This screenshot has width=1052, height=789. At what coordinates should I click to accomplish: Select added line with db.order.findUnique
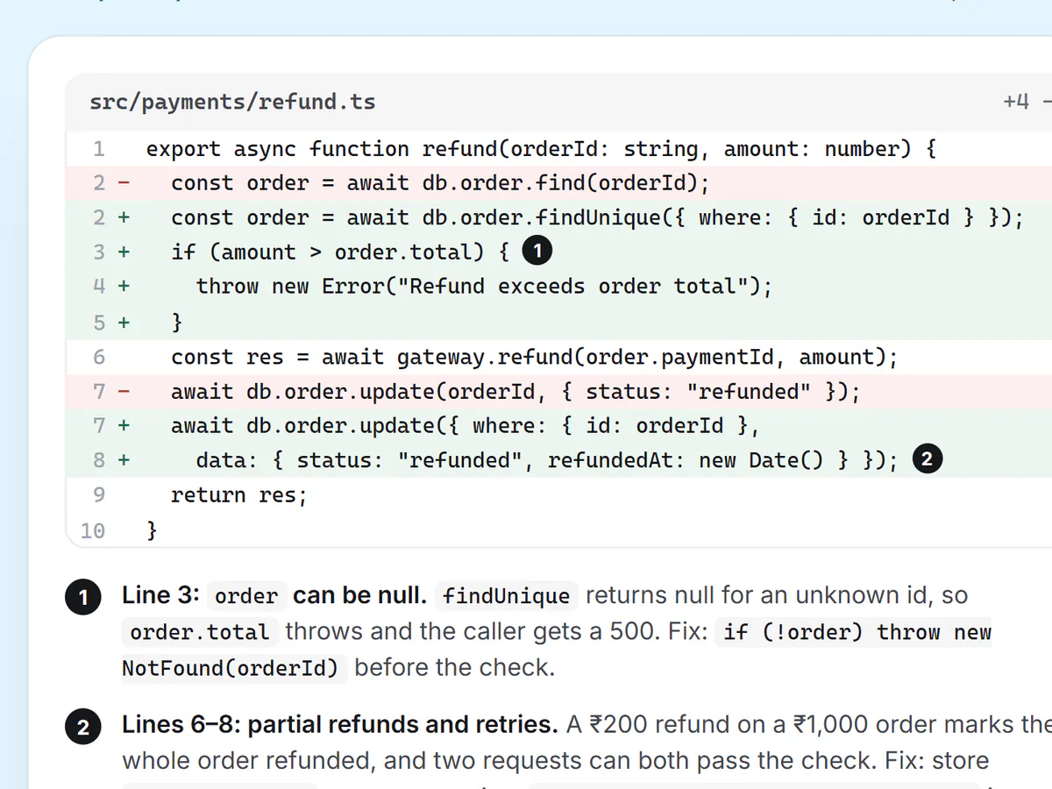(x=597, y=217)
